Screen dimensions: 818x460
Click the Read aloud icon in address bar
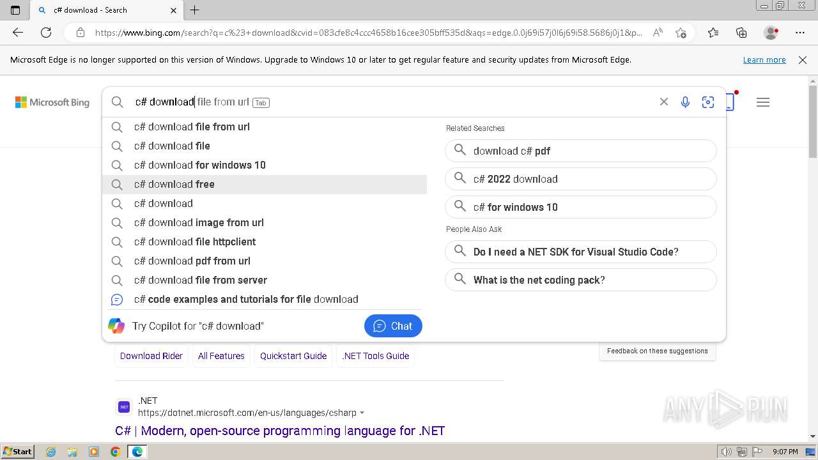[658, 33]
